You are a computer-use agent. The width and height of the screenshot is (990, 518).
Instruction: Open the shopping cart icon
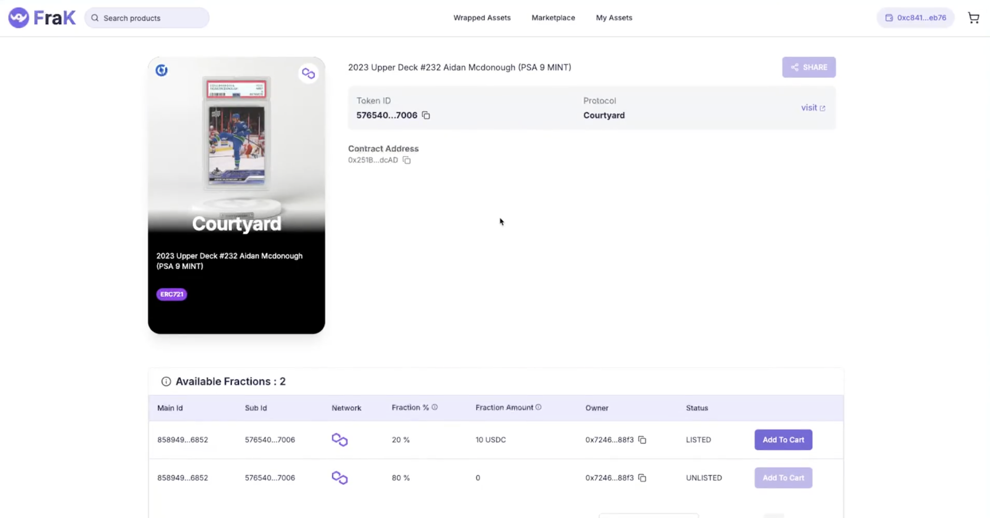pyautogui.click(x=973, y=18)
